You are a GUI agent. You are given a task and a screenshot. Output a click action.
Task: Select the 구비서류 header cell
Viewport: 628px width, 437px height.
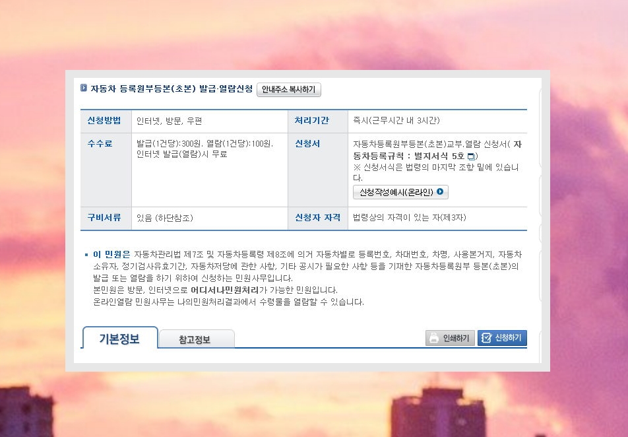pyautogui.click(x=106, y=218)
